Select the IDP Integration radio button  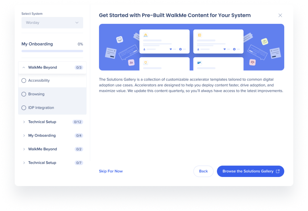[x=24, y=108]
